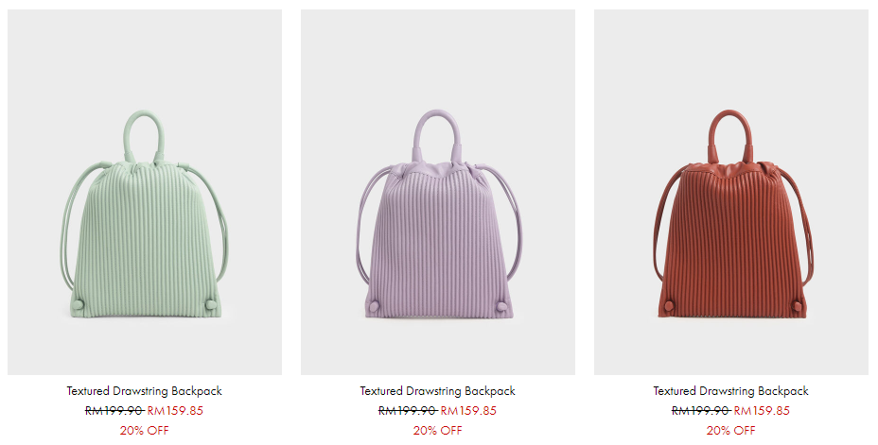Click the 20% OFF label below green backpack

click(x=145, y=431)
